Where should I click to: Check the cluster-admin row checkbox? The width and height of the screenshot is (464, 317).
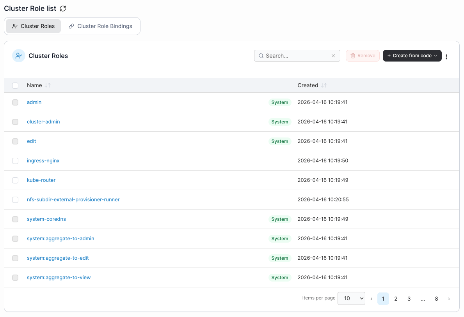click(x=15, y=122)
